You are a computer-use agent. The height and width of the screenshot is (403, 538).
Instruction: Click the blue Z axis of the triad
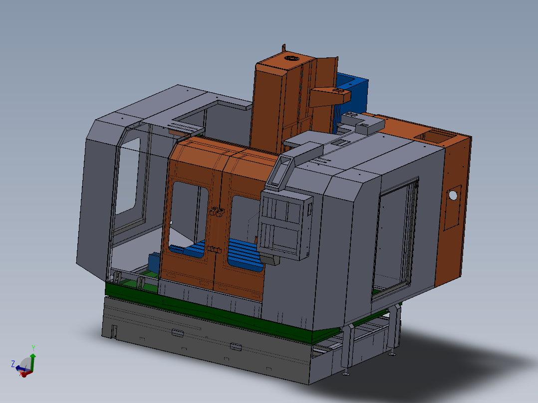click(20, 369)
